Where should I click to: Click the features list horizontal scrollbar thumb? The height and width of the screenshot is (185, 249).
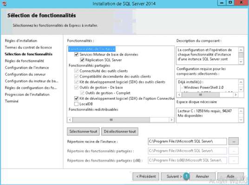(x=111, y=120)
